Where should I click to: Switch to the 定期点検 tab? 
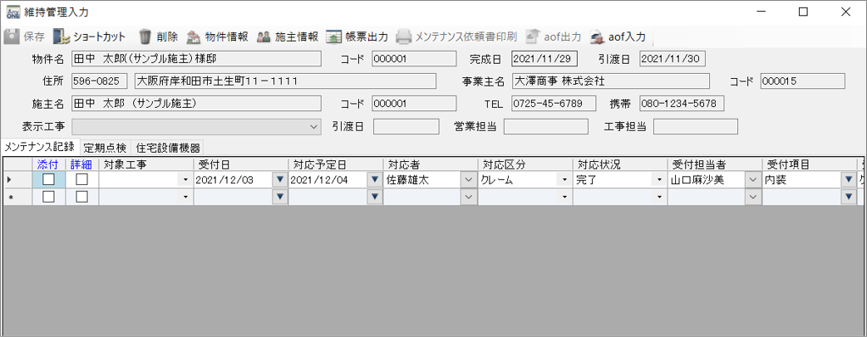[x=105, y=148]
